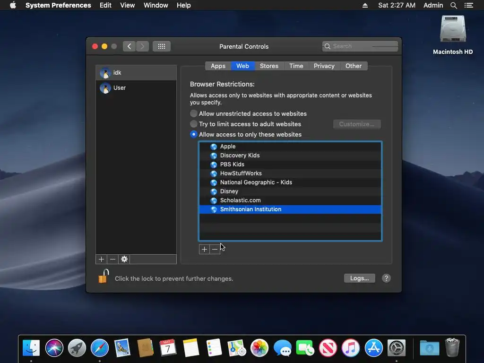Open Notification Center in menu bar
Viewport: 484px width, 363px height.
click(x=469, y=5)
